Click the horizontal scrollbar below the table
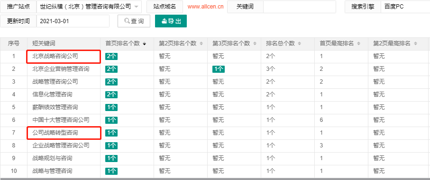Screen dimensions: 430x180 point(215,179)
